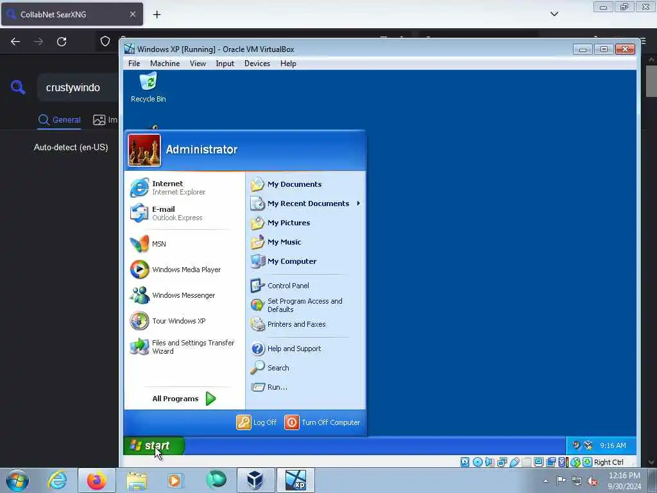Expand My Recent Documents submenu
The height and width of the screenshot is (493, 657).
point(305,203)
